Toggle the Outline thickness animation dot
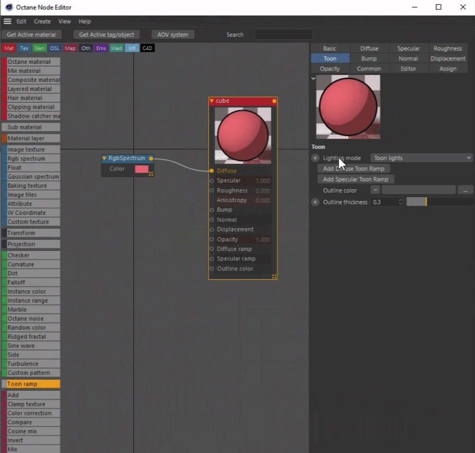The width and height of the screenshot is (475, 453). [x=315, y=202]
